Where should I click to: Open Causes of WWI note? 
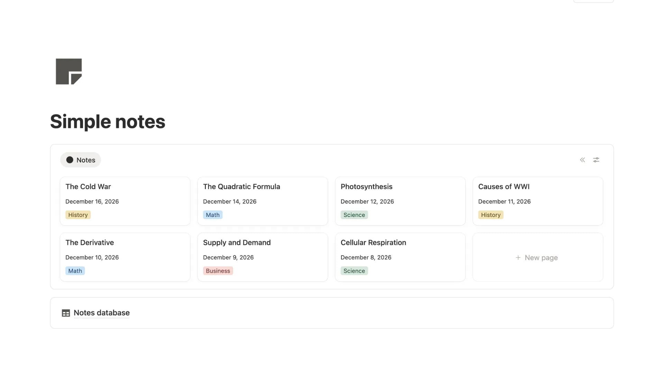click(x=538, y=201)
